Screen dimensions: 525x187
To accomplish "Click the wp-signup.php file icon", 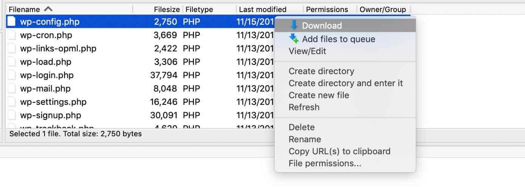I will (x=12, y=115).
